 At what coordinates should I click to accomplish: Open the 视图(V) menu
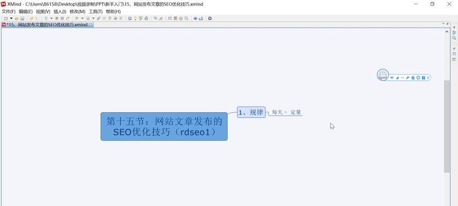coord(43,12)
